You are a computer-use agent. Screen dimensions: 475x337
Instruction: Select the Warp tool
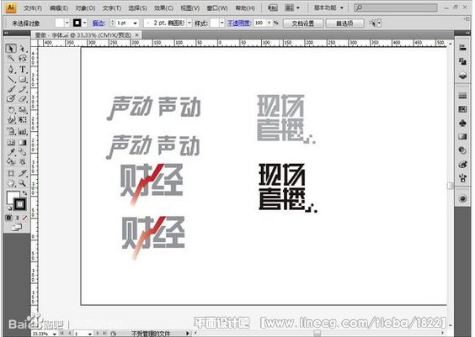pos(11,119)
